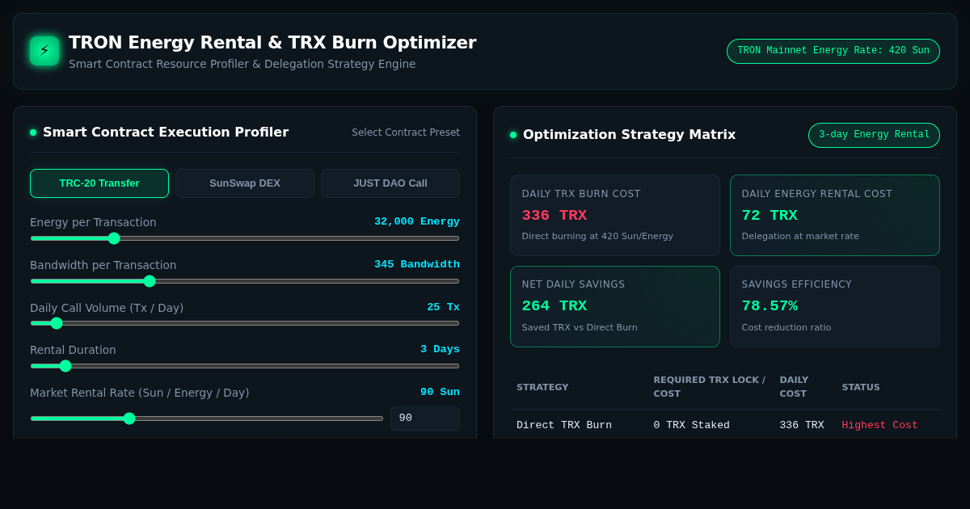Click the 3 Days value

440,349
